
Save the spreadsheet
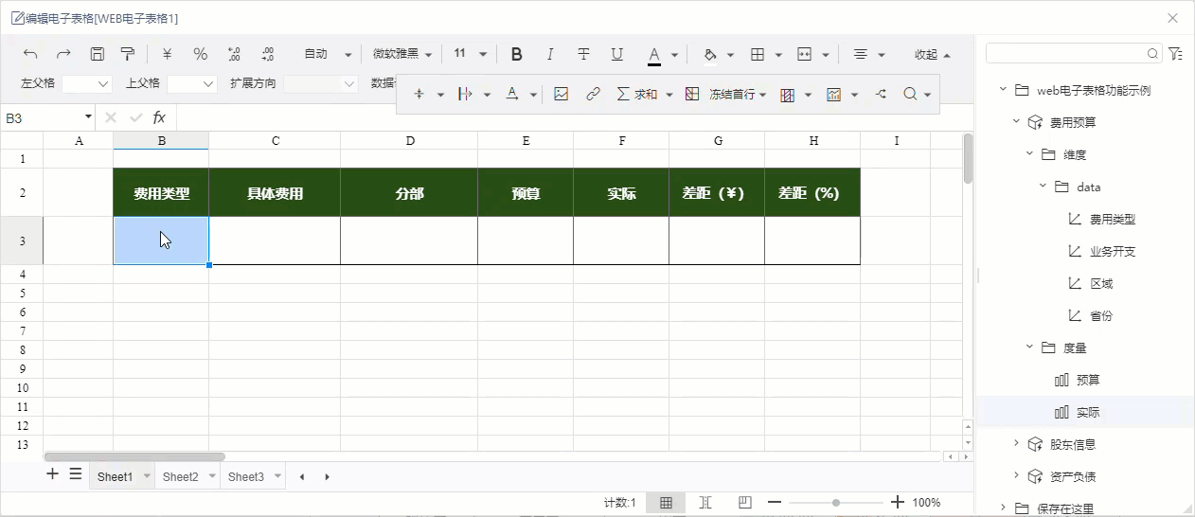click(97, 54)
